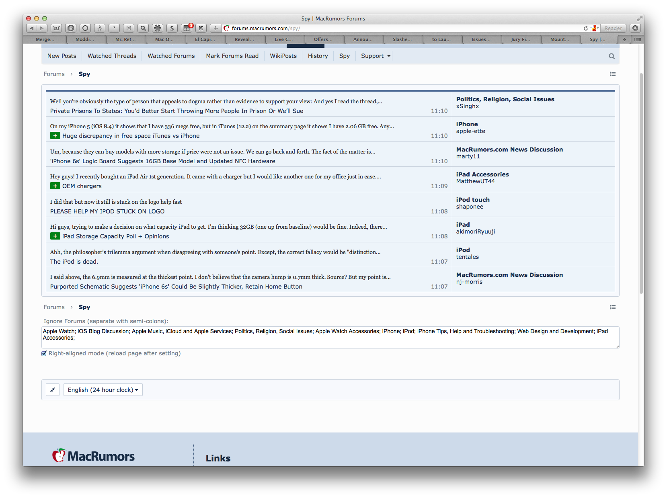667x498 pixels.
Task: Click the asterisk-shaped toolbar extension icon
Action: (x=158, y=28)
